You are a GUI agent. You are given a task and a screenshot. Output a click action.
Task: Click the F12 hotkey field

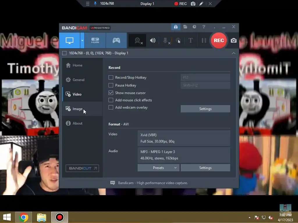pyautogui.click(x=205, y=77)
